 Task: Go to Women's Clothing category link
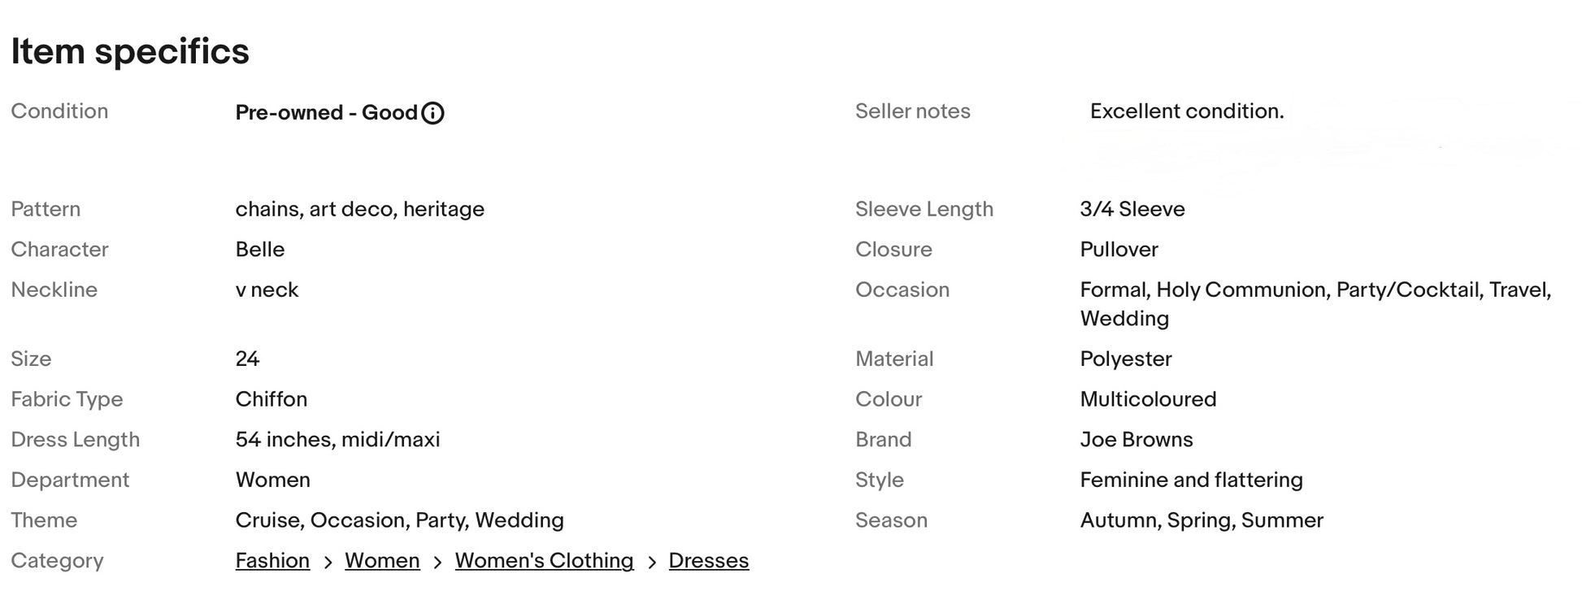pyautogui.click(x=544, y=560)
